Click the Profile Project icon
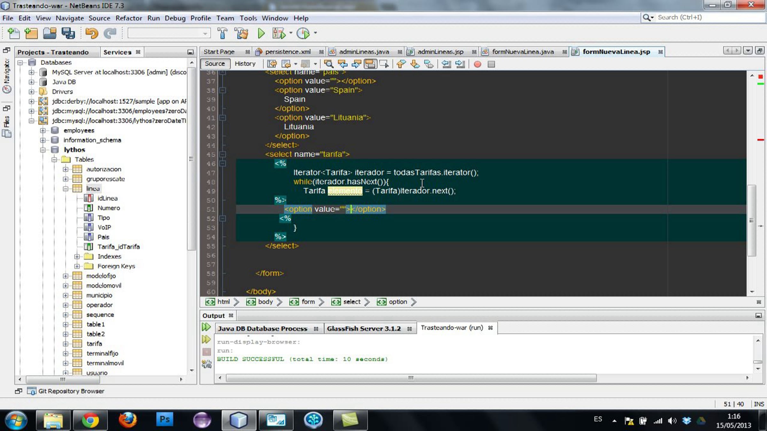This screenshot has height=431, width=767. click(x=303, y=33)
